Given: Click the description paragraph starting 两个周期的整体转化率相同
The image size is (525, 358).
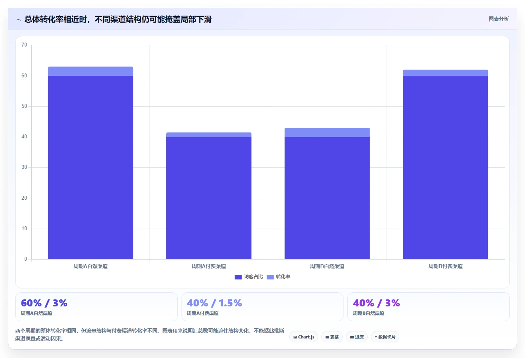Looking at the screenshot, I should [x=150, y=335].
